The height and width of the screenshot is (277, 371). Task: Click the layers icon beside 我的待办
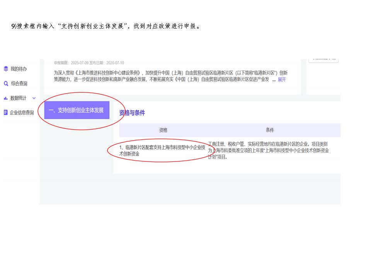click(x=6, y=69)
